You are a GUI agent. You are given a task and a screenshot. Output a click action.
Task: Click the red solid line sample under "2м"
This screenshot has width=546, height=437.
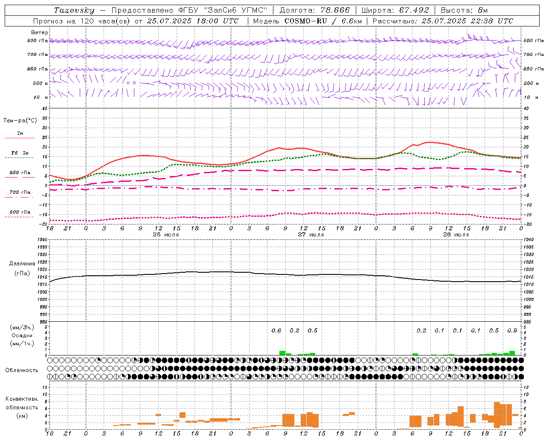pyautogui.click(x=20, y=138)
